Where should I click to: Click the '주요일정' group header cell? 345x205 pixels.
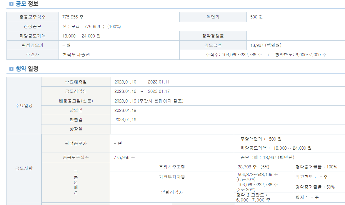point(24,105)
